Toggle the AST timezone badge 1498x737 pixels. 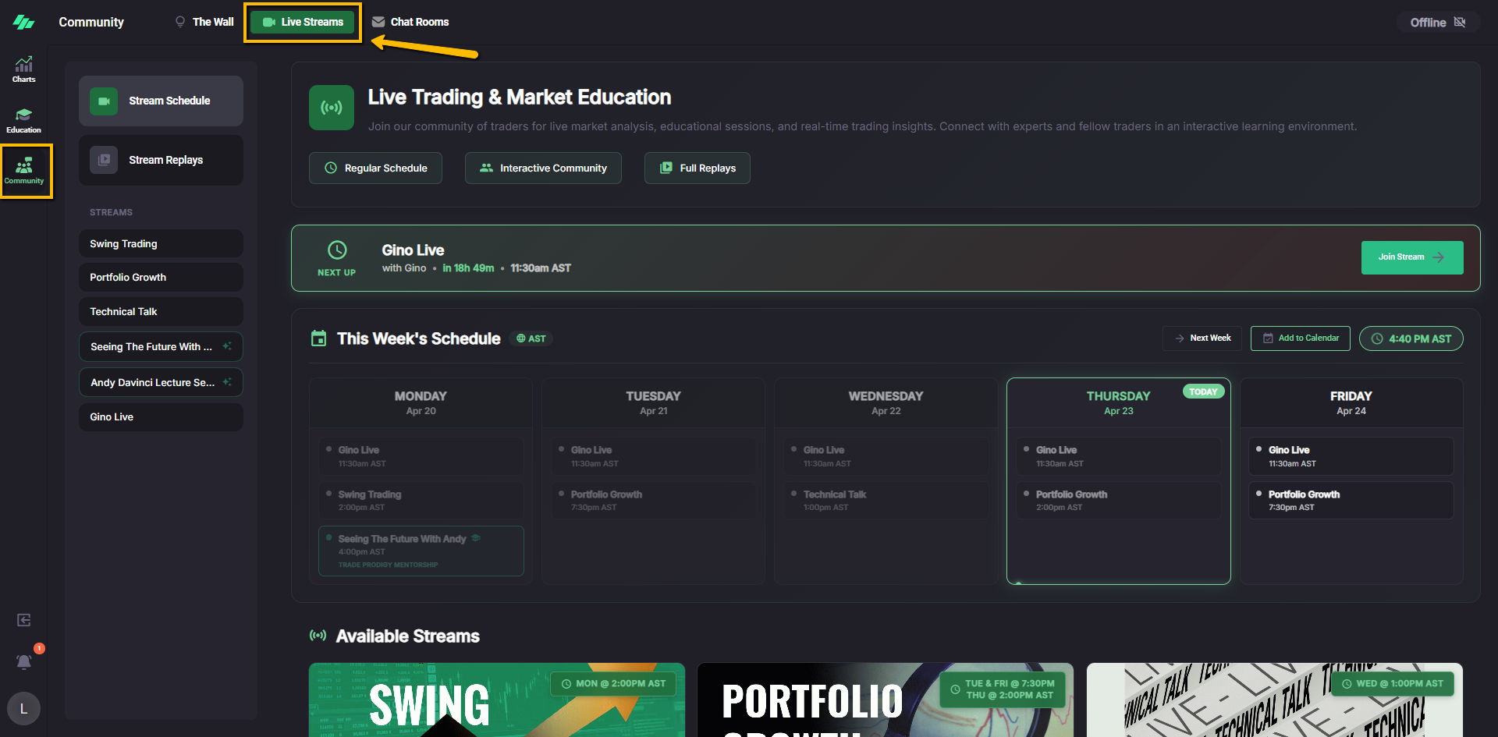coord(531,338)
